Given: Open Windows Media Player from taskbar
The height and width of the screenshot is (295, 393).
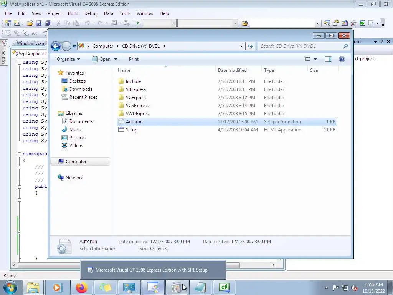Looking at the screenshot, I should click(x=57, y=287).
